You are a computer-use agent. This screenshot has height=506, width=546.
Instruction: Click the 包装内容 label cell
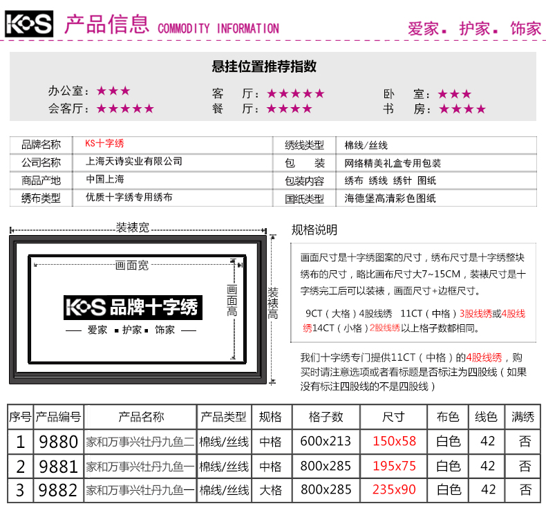(x=304, y=181)
